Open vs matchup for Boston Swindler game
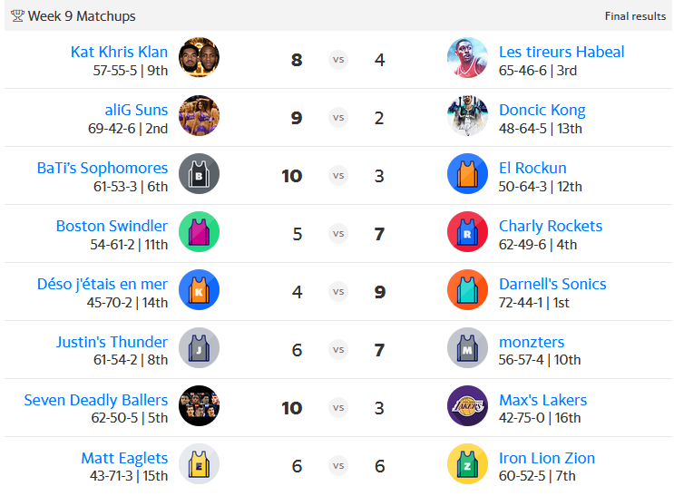The width and height of the screenshot is (674, 496). coord(338,233)
